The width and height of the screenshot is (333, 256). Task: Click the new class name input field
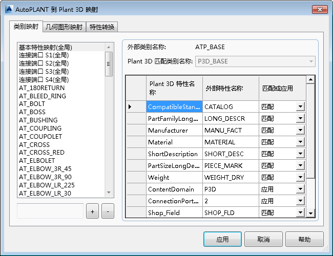[50, 211]
